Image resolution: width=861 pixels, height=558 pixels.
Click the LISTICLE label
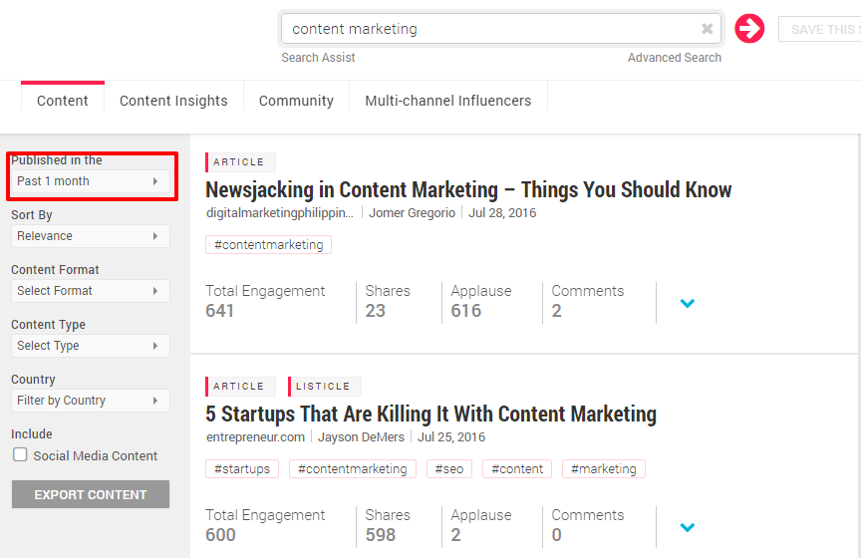click(323, 386)
